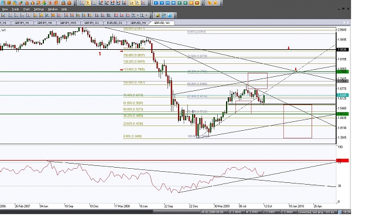Image resolution: width=366 pixels, height=221 pixels.
Task: Select the bar chart type icon
Action: point(82,3)
